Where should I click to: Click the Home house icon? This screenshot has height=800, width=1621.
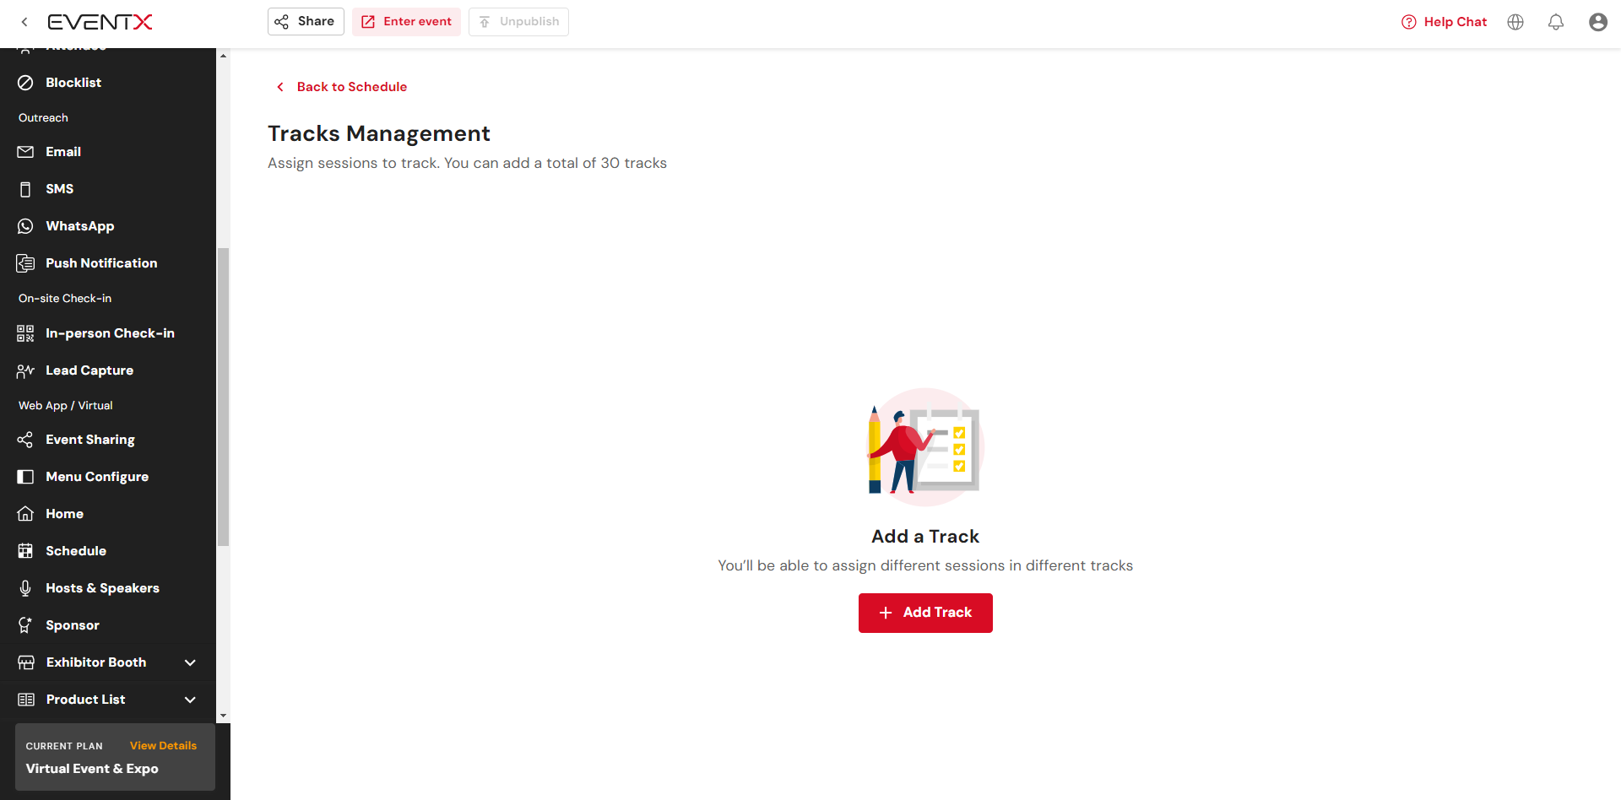point(25,513)
